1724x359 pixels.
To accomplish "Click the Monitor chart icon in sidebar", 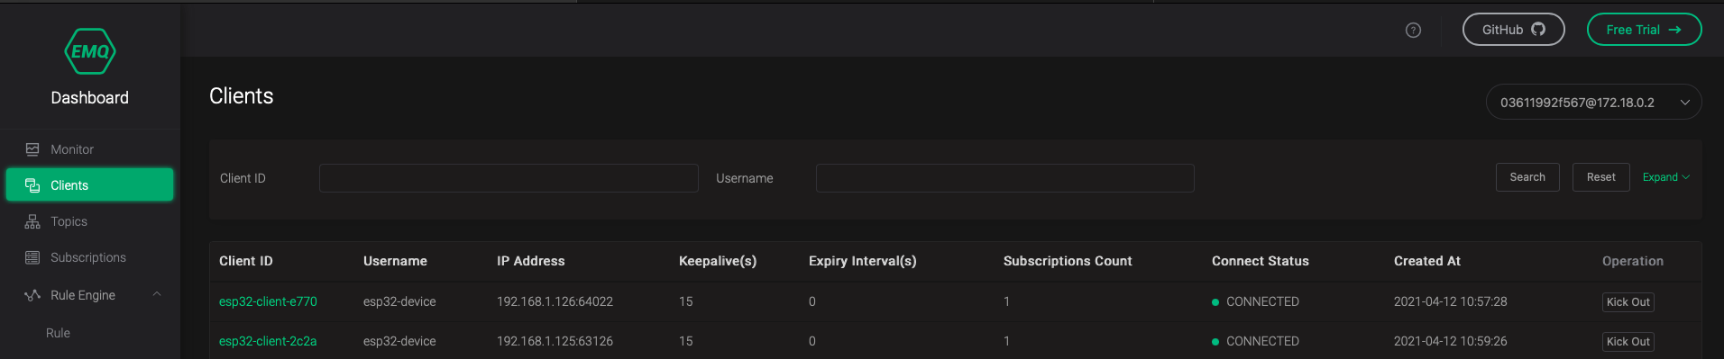I will tap(32, 149).
